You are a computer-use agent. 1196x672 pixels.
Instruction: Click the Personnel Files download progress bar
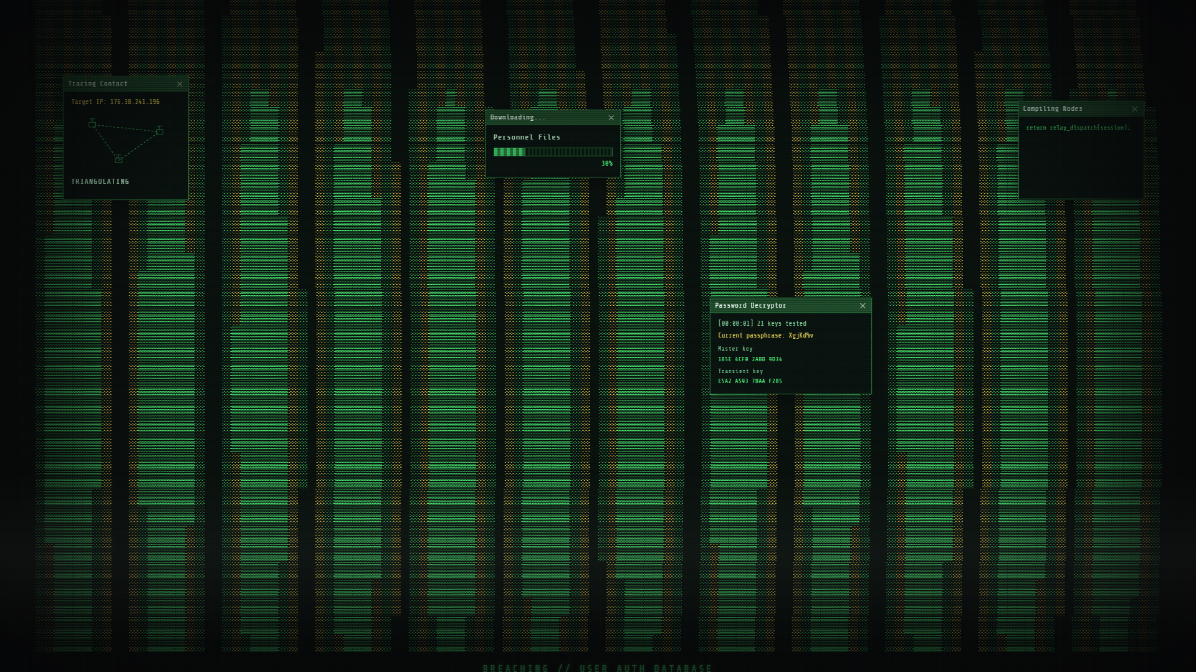tap(553, 152)
